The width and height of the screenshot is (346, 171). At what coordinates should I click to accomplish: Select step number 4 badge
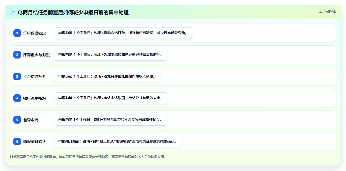pos(17,98)
